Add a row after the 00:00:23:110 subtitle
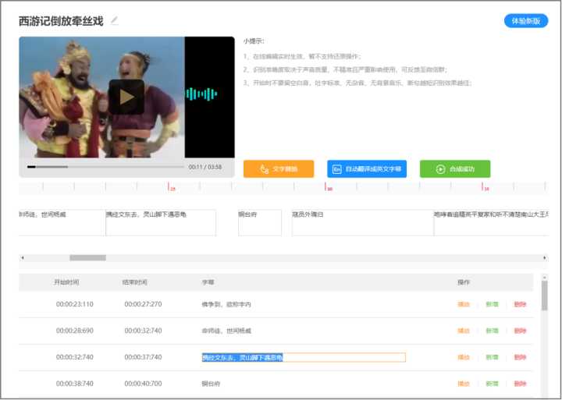562x400 pixels. point(492,304)
